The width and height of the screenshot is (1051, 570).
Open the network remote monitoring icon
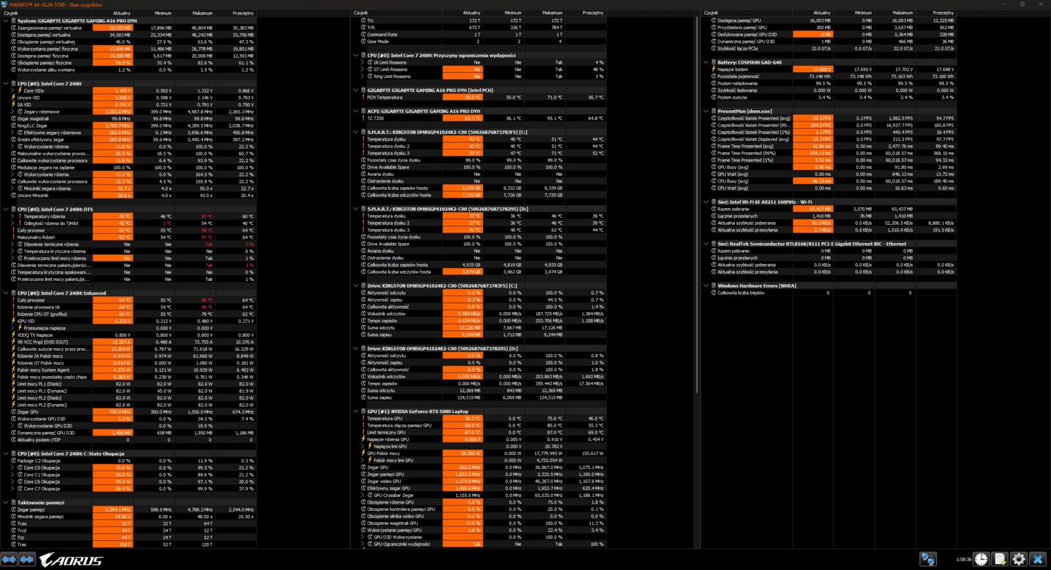[928, 559]
